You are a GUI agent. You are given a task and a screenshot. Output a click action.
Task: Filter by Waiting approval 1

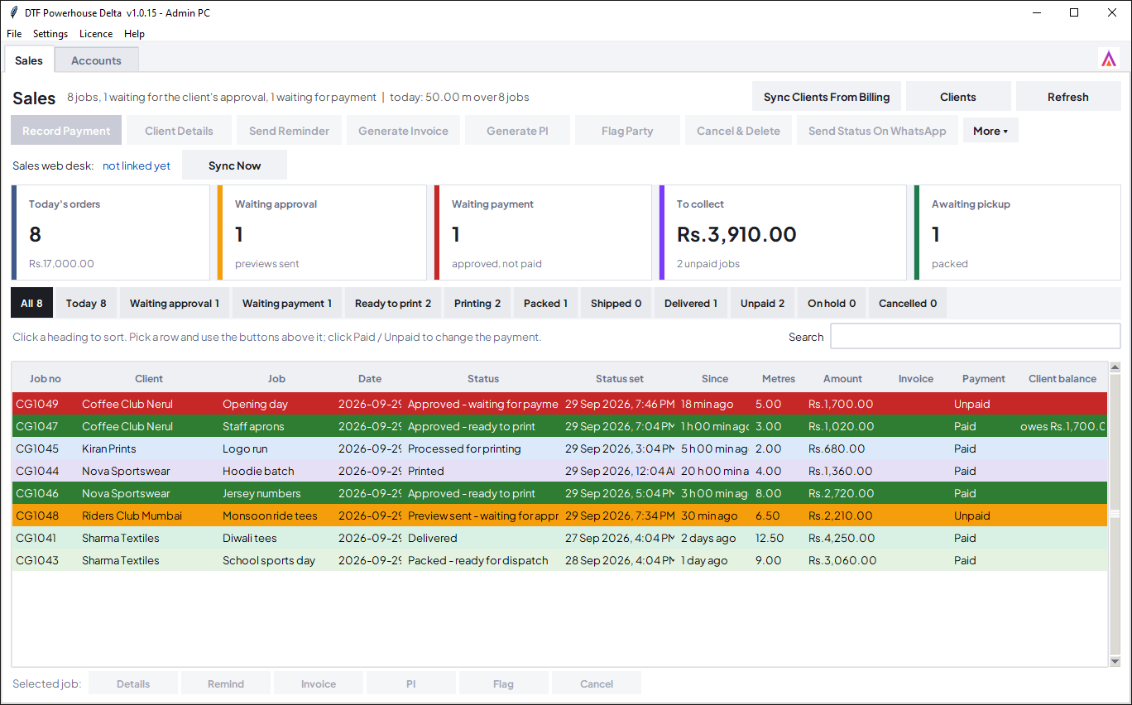[x=175, y=304]
